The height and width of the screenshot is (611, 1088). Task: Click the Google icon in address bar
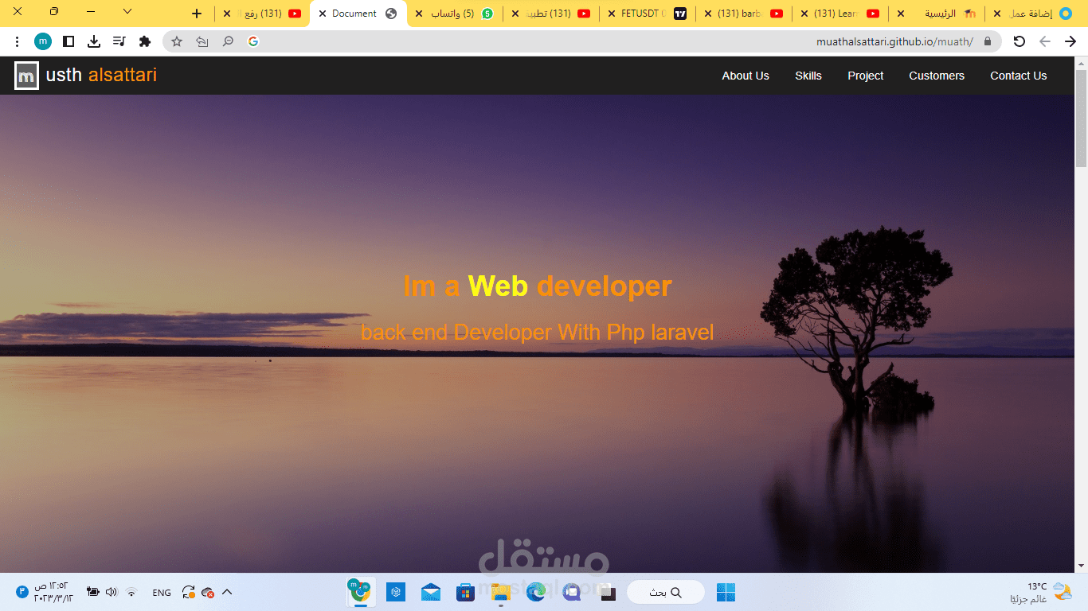253,41
